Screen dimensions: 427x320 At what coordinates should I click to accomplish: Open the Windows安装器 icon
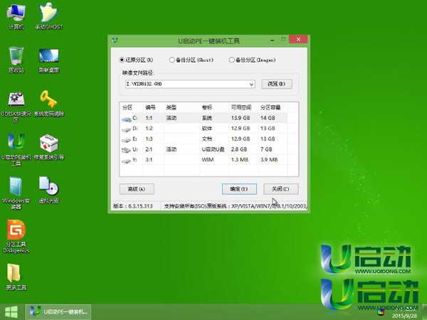(x=16, y=193)
